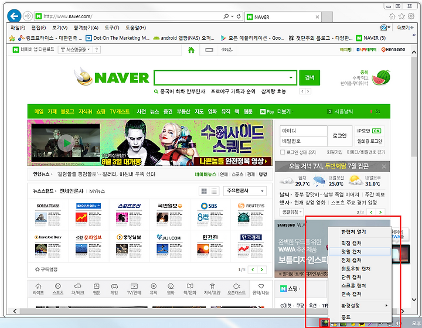Viewport: 422px width, 328px height.
Task: Open the TV/연예 category icon
Action: pyautogui.click(x=134, y=289)
